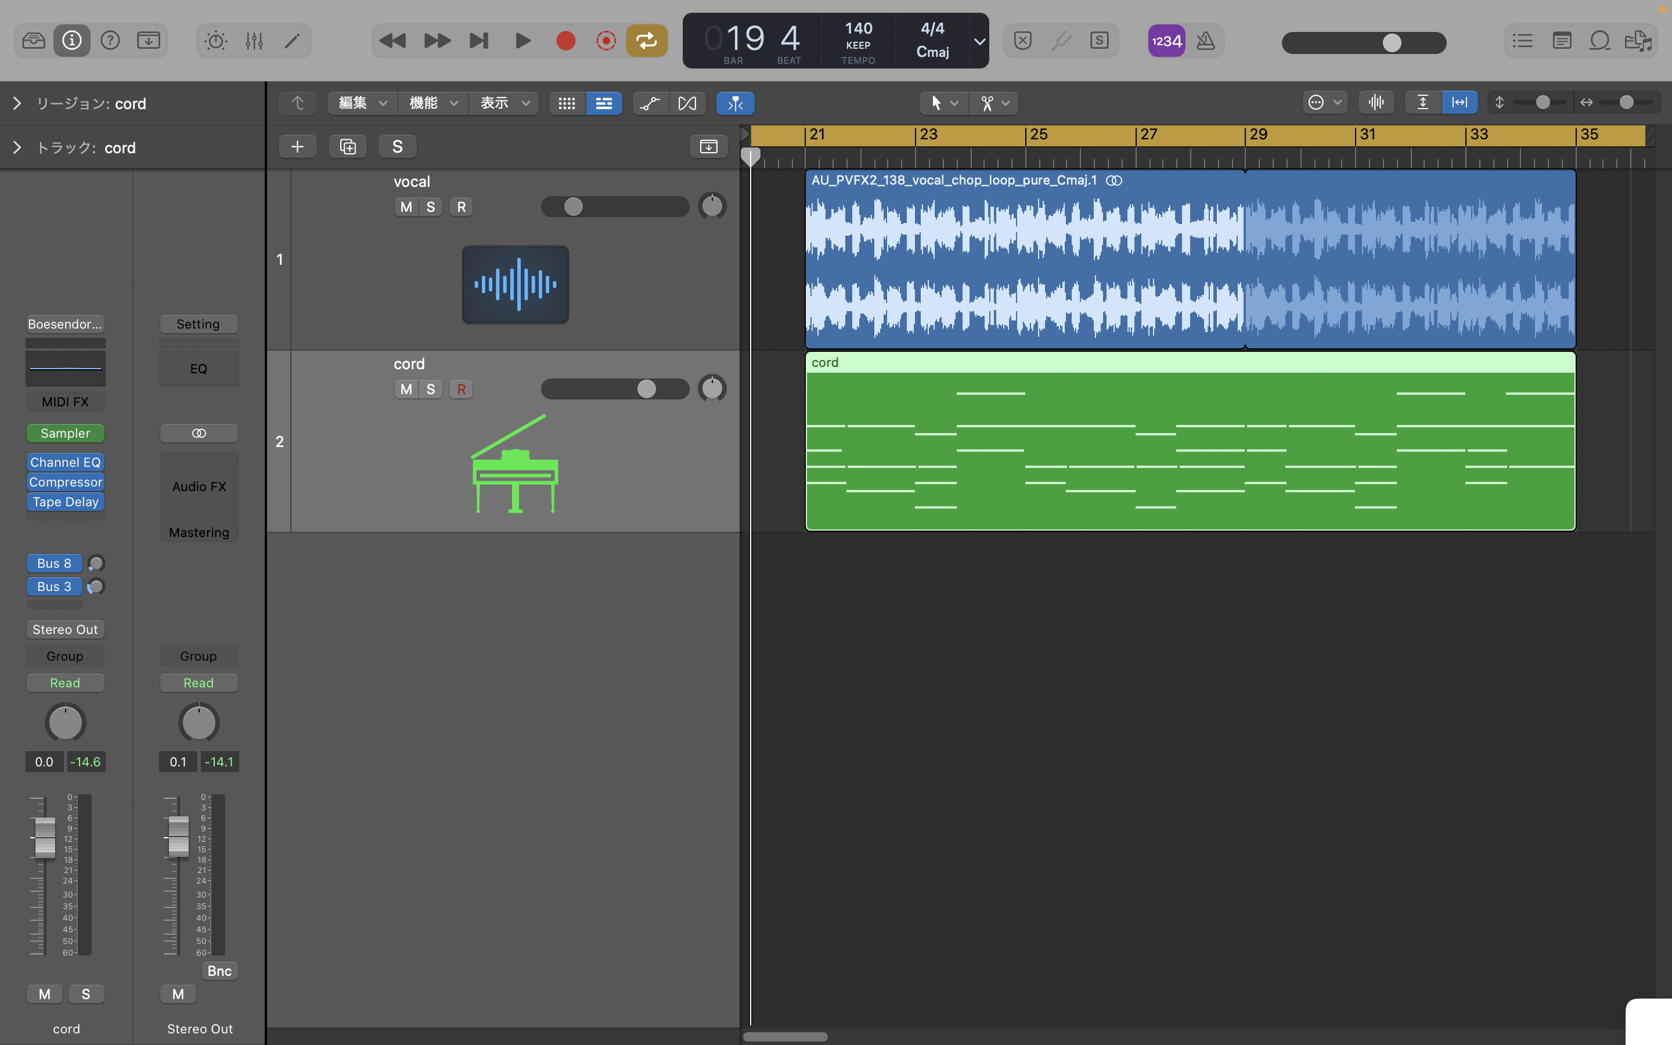Screen dimensions: 1672x1045
Task: Open LCD display mode dropdown arrow
Action: [979, 41]
